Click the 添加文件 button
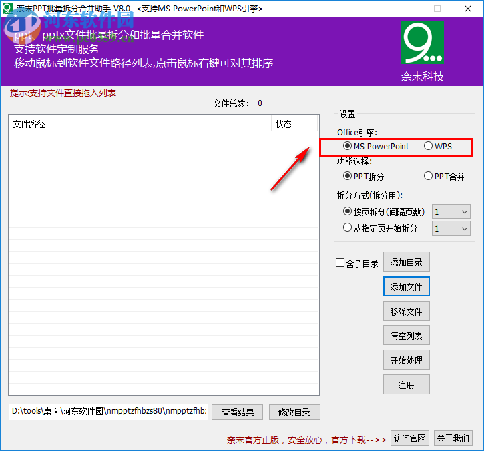 406,286
